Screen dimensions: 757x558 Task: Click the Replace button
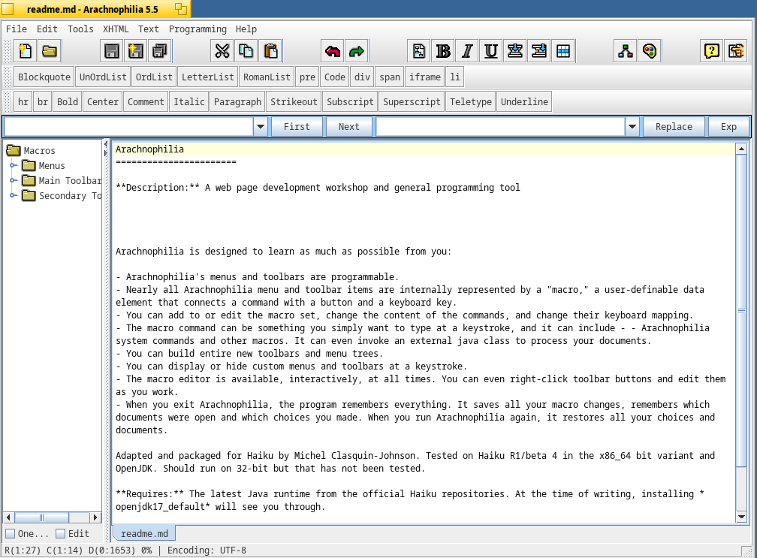coord(674,127)
